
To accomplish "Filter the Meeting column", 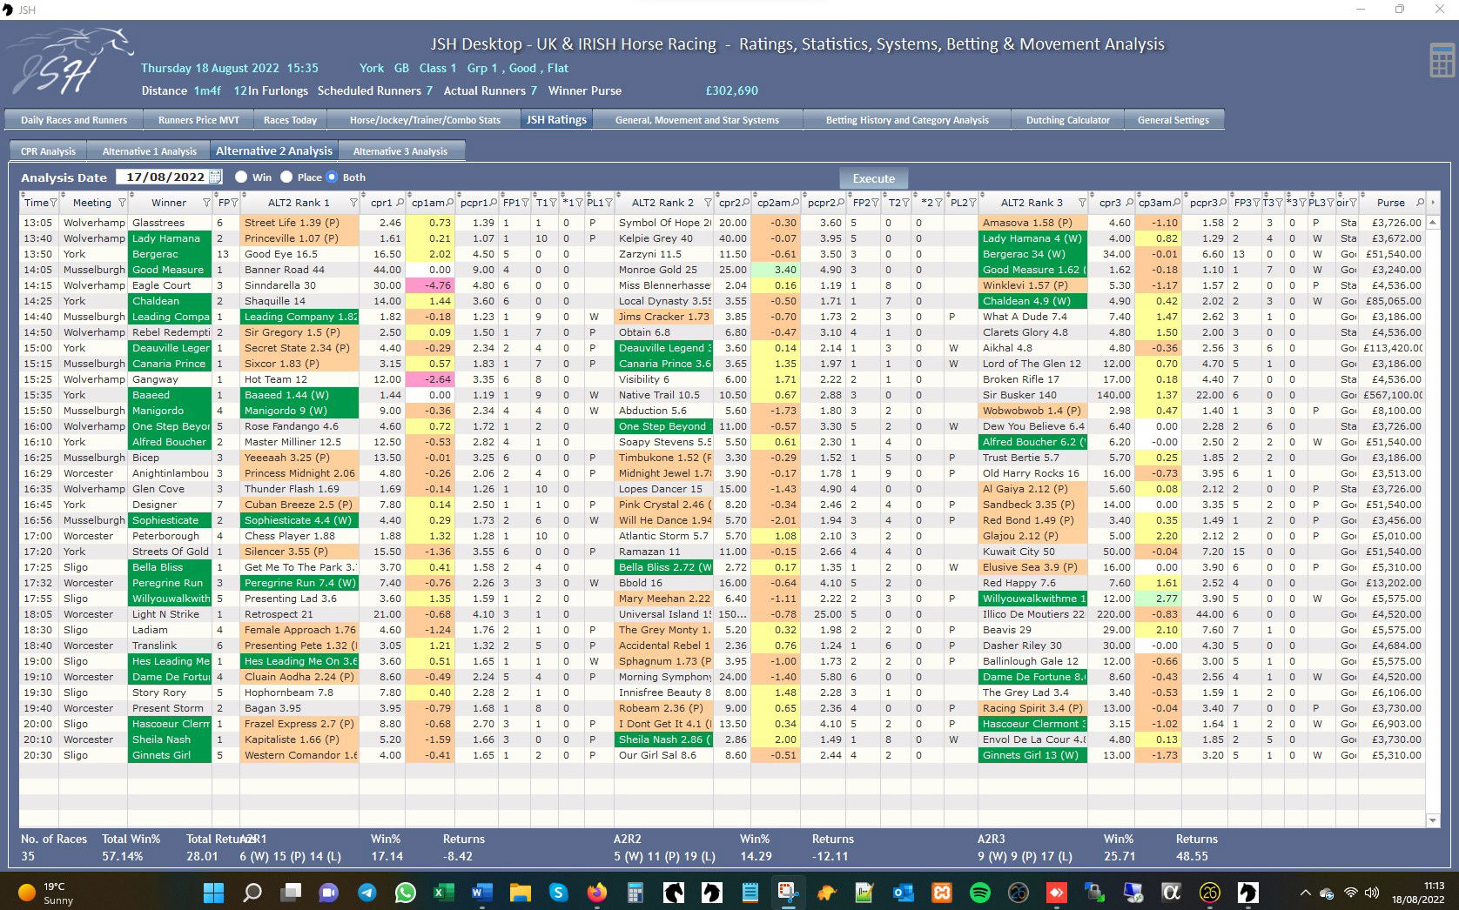I will 122,203.
